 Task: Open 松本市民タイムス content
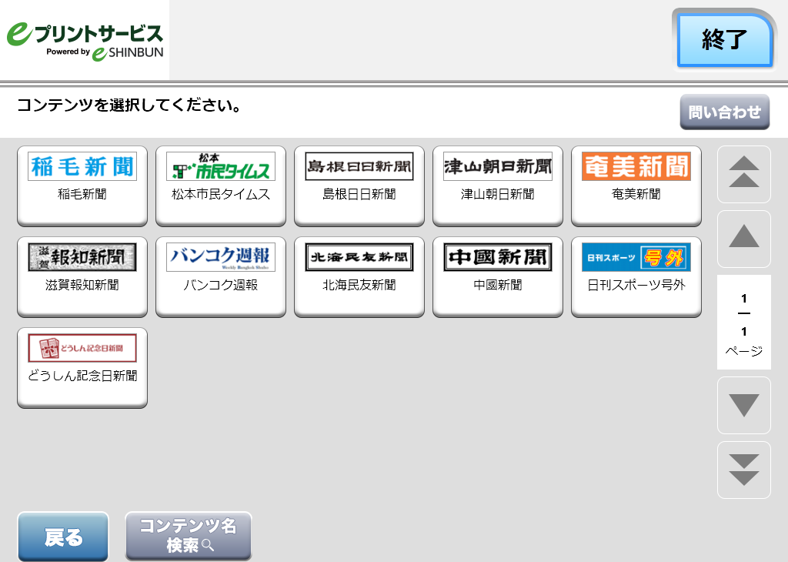(x=221, y=186)
